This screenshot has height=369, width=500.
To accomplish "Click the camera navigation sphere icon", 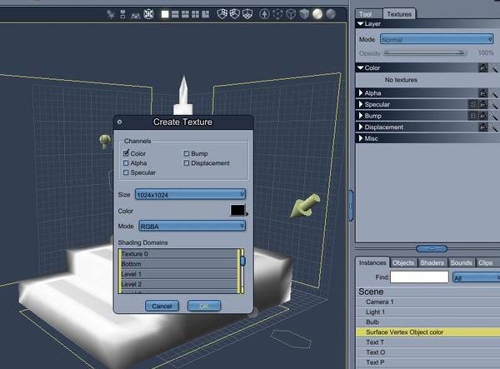I will pyautogui.click(x=148, y=14).
